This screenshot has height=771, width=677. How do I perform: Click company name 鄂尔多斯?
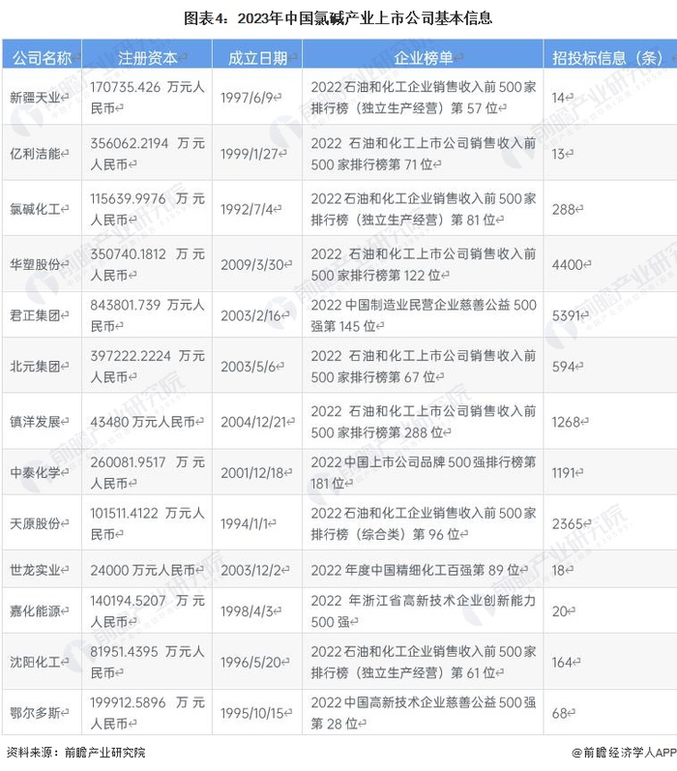(35, 713)
